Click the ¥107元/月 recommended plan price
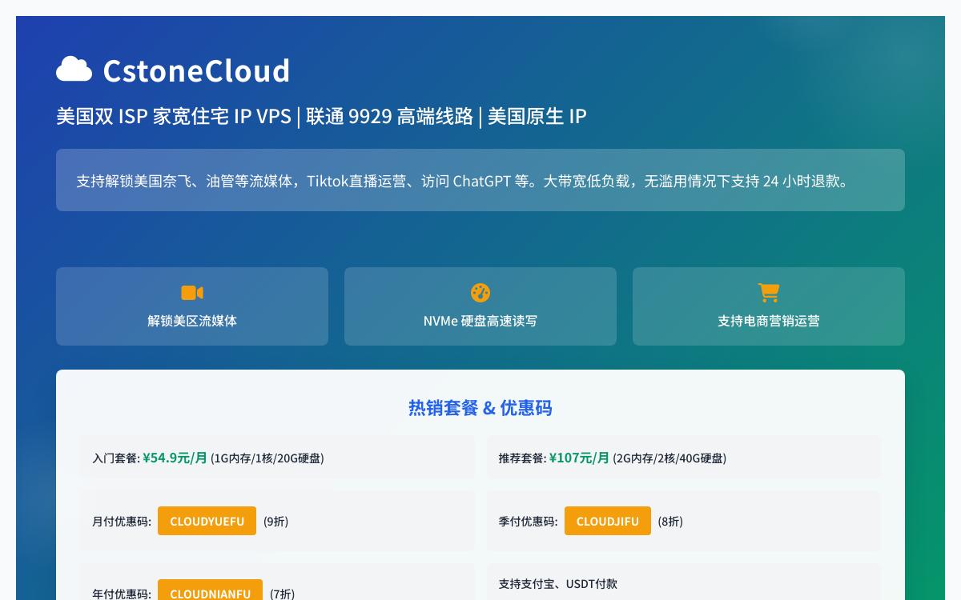Image resolution: width=961 pixels, height=600 pixels. (x=580, y=458)
